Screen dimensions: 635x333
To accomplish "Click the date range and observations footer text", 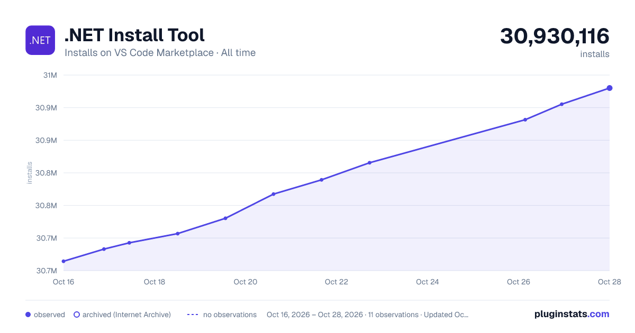I will click(x=367, y=314).
